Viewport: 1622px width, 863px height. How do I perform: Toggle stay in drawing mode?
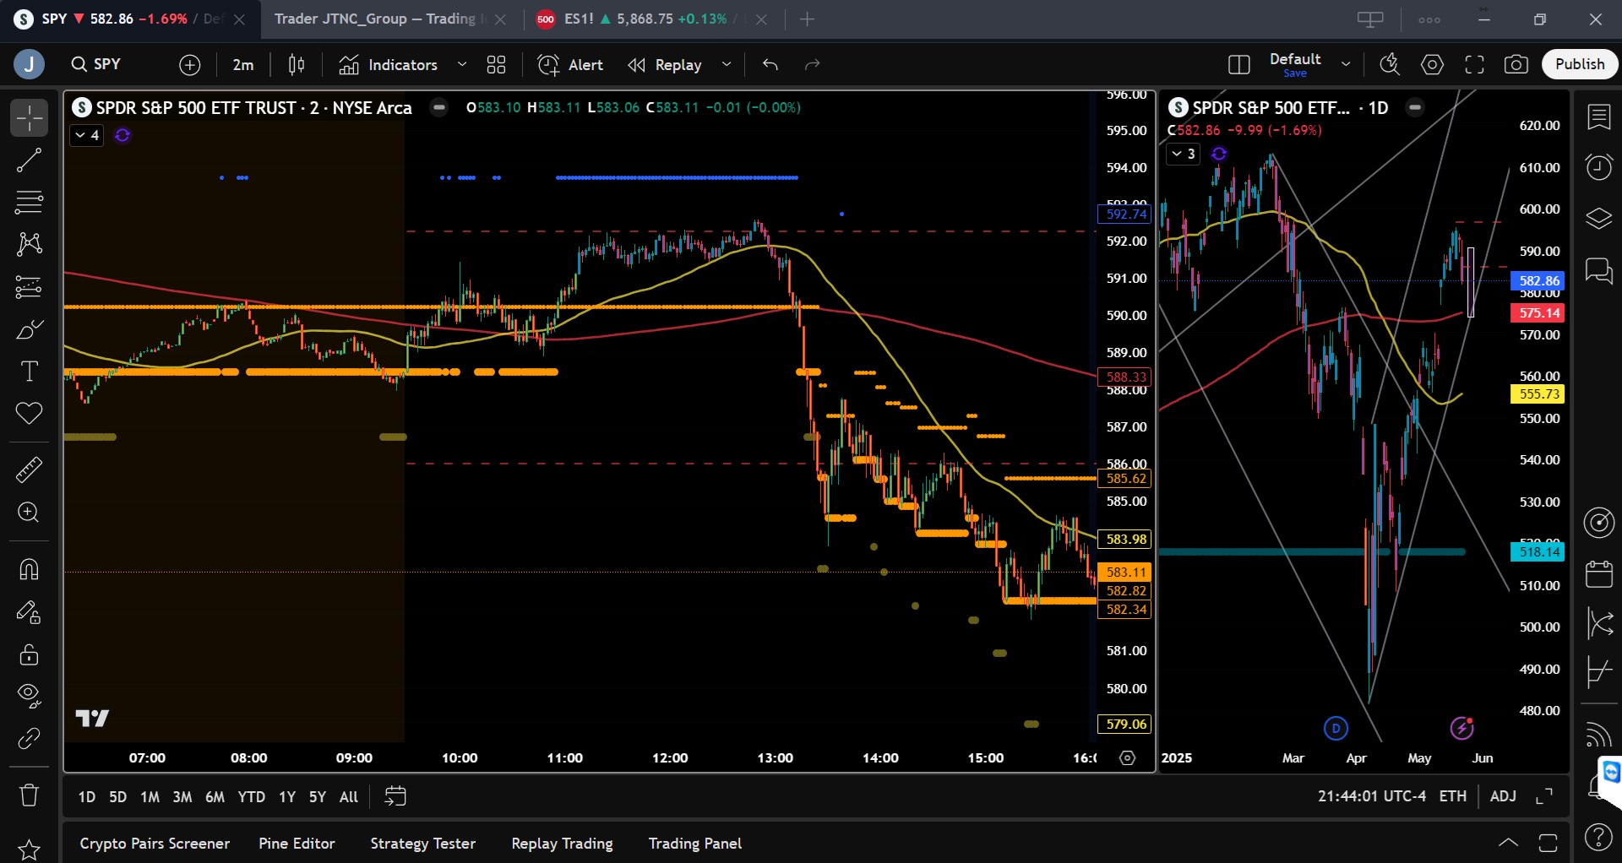29,612
